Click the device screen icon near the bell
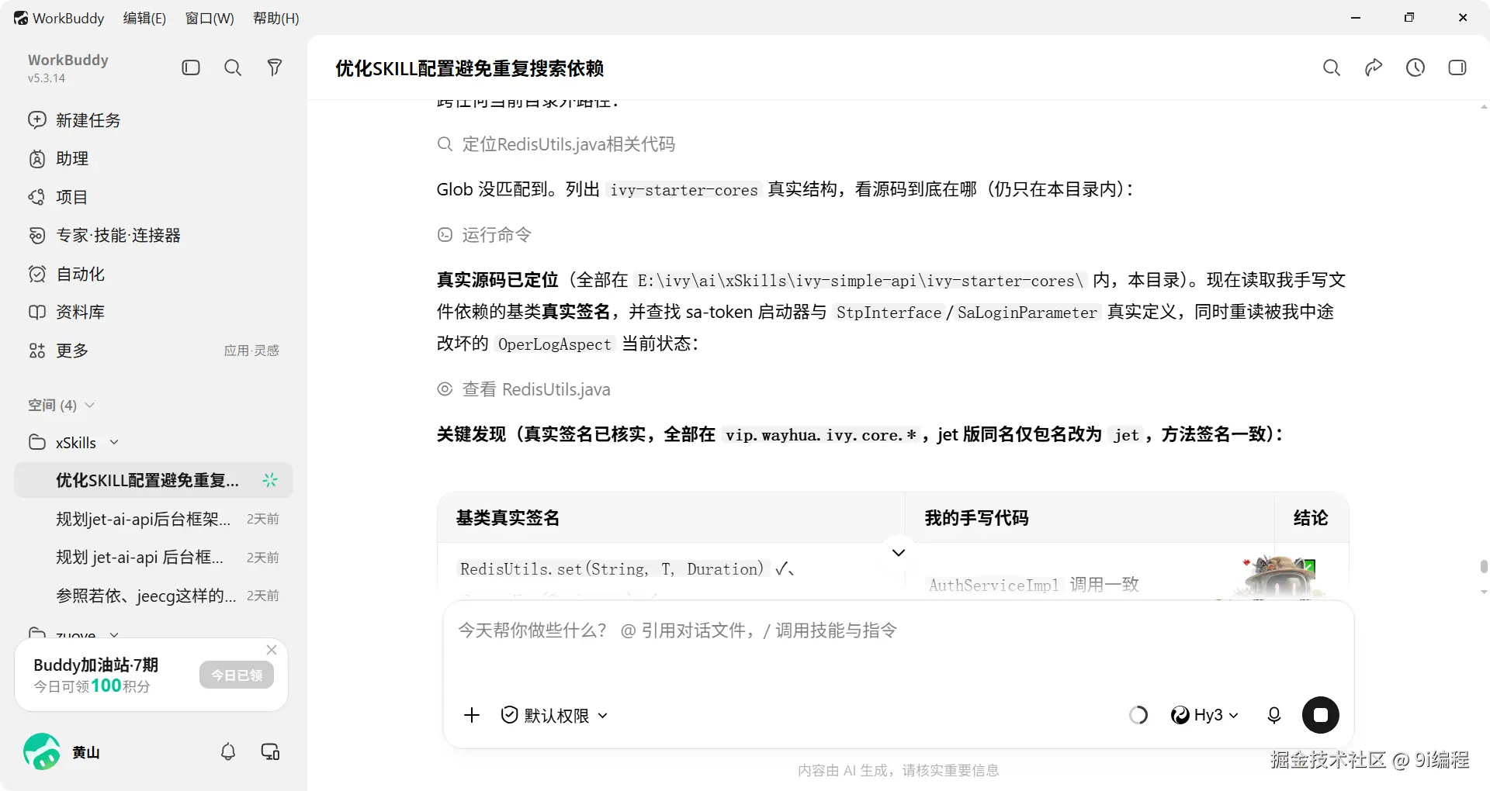This screenshot has width=1490, height=791. click(270, 751)
